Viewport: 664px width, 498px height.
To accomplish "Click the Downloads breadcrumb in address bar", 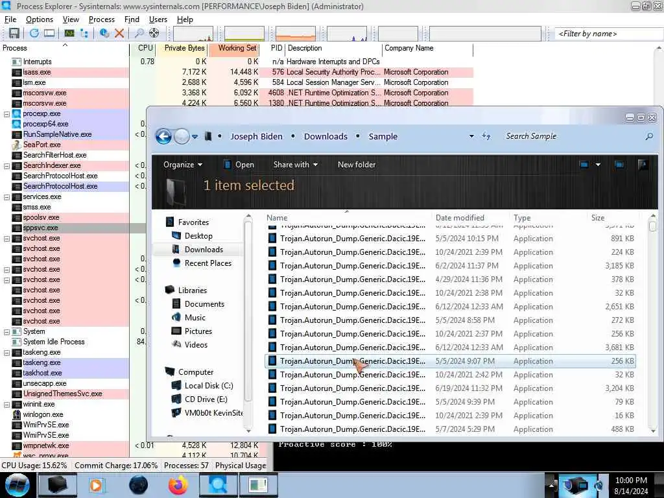I will point(326,136).
